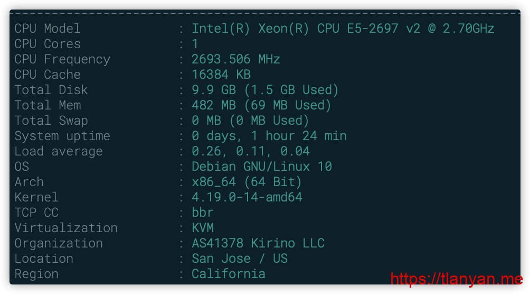Screen dimensions: 530x294
Task: Click the Total Disk label
Action: [51, 90]
